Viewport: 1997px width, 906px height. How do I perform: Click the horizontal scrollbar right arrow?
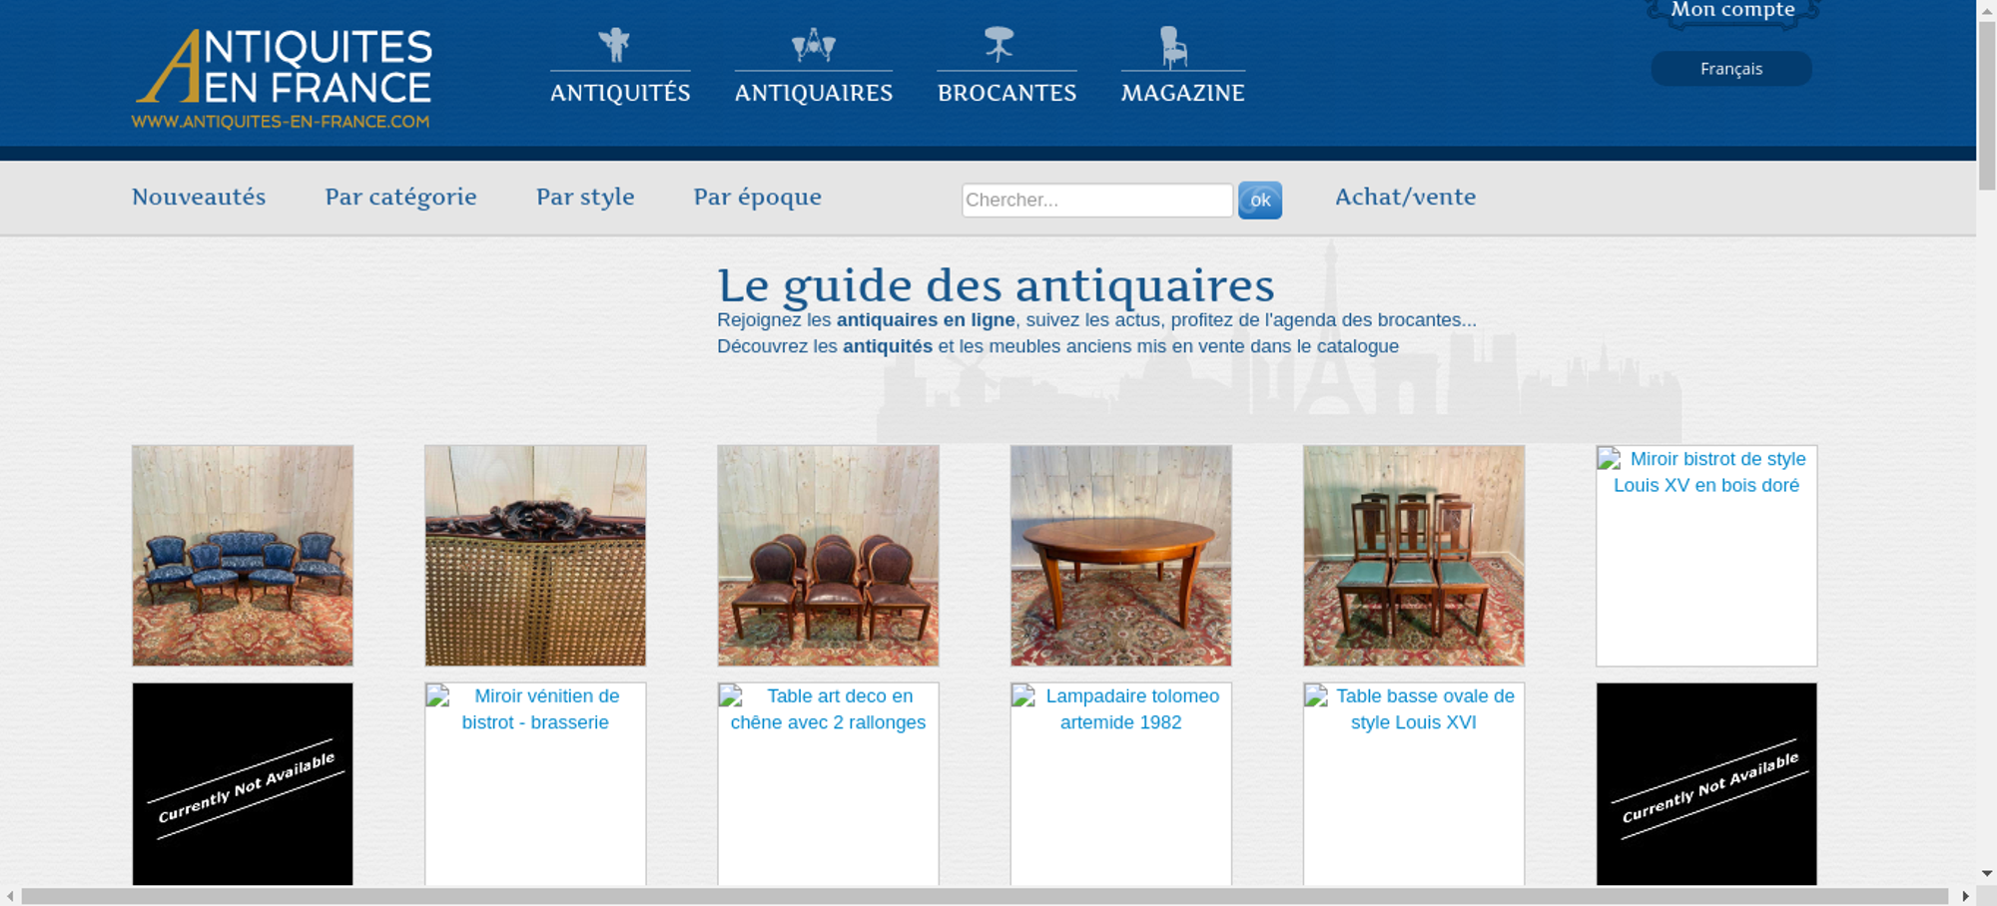pyautogui.click(x=1965, y=896)
